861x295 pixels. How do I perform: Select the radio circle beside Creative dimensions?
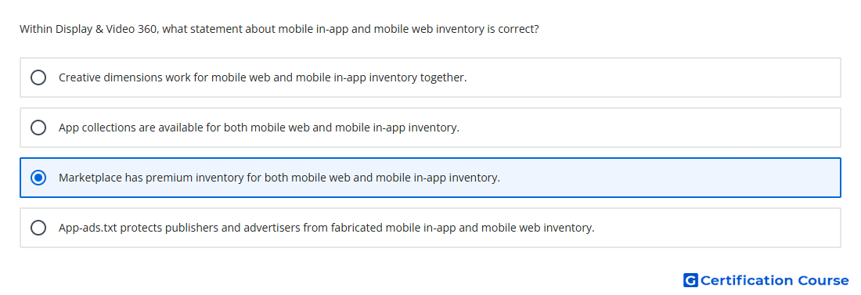[x=38, y=77]
